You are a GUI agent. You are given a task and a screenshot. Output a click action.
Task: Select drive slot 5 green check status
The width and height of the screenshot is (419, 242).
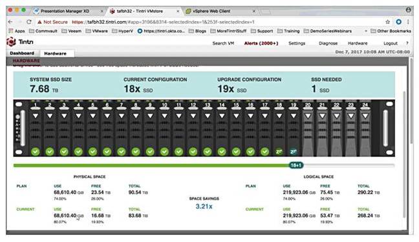click(92, 152)
